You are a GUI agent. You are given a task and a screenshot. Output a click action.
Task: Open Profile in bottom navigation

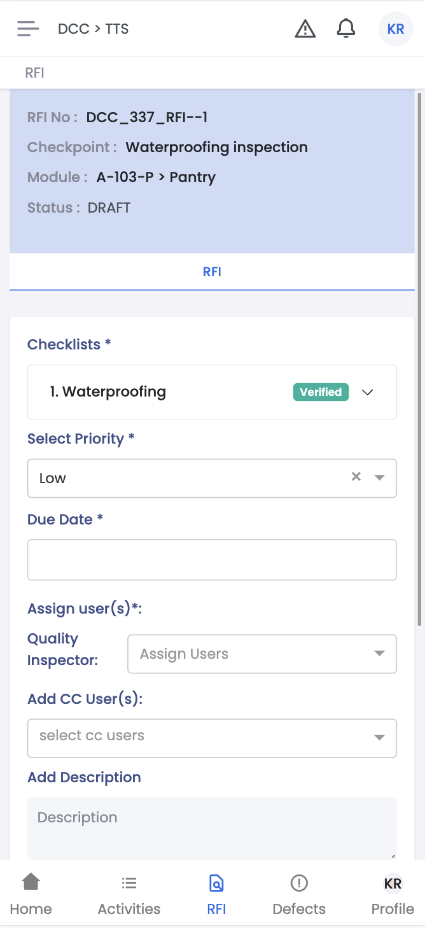coord(393,894)
